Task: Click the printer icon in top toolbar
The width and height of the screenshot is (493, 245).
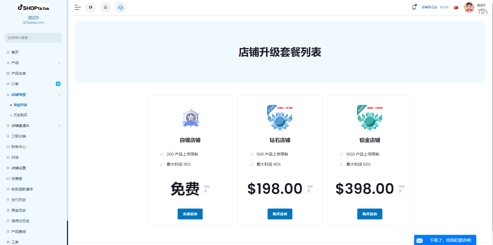Action: 105,7
